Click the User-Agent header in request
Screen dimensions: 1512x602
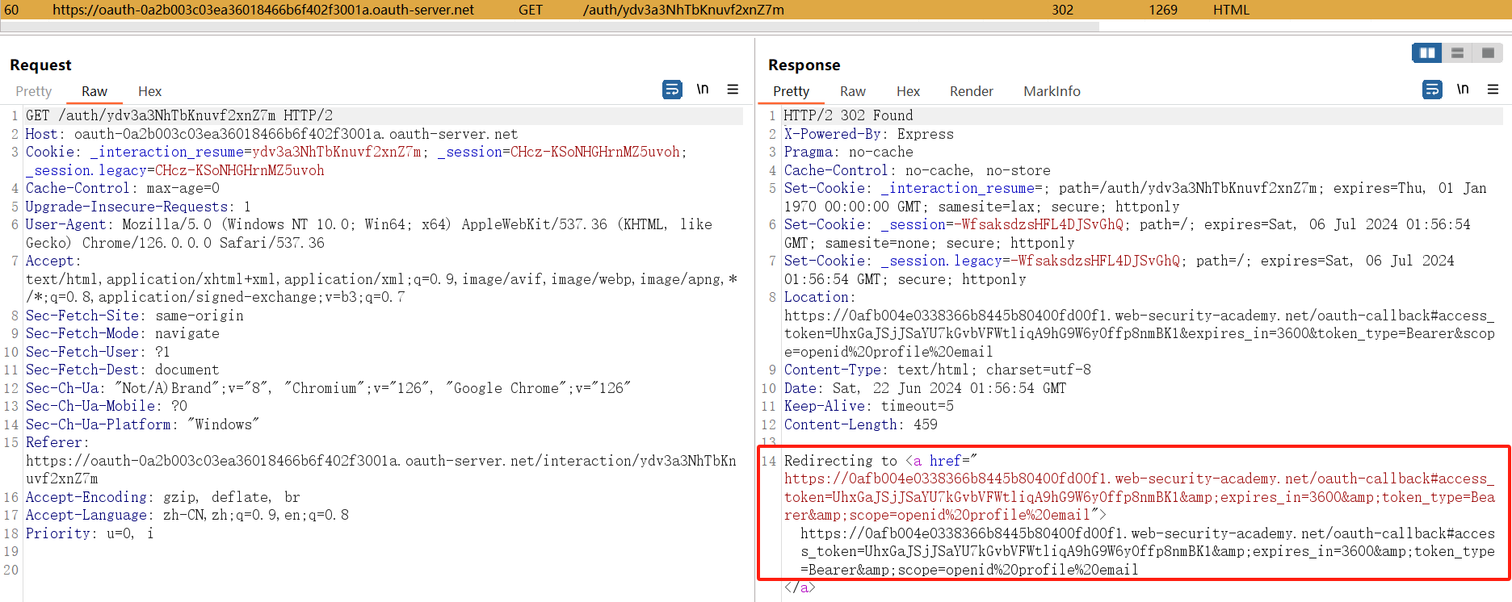pyautogui.click(x=369, y=233)
